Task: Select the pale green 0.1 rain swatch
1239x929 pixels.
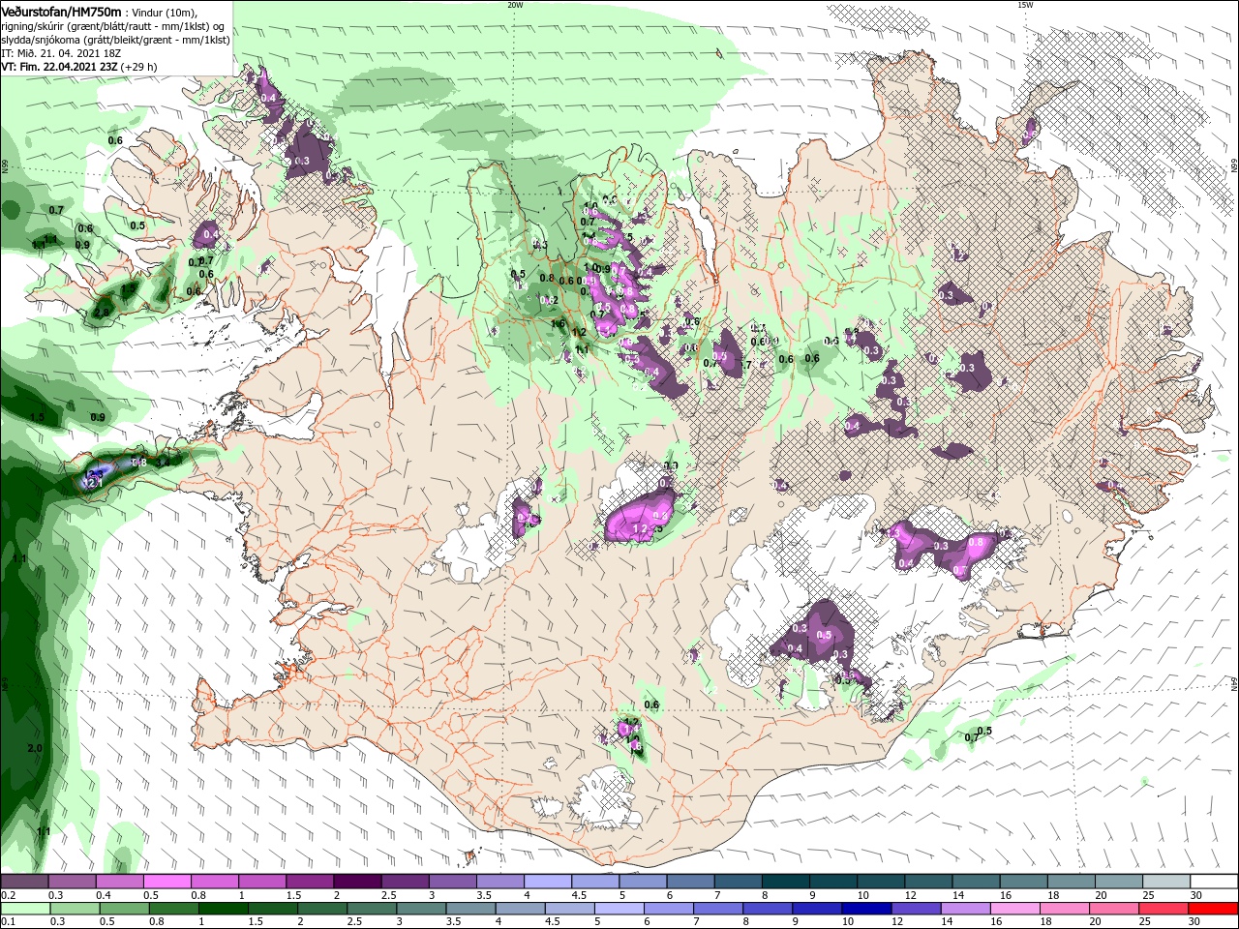Action: click(x=25, y=909)
